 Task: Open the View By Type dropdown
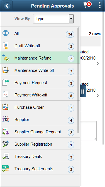(53, 19)
